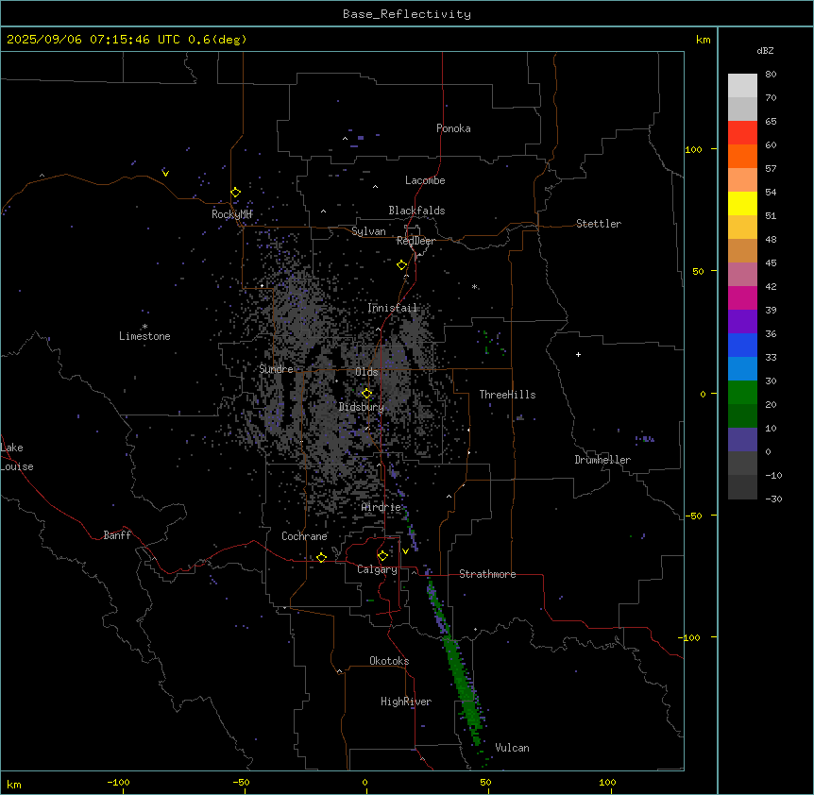Select the Ponoka label
814x795 pixels.
[x=453, y=128]
